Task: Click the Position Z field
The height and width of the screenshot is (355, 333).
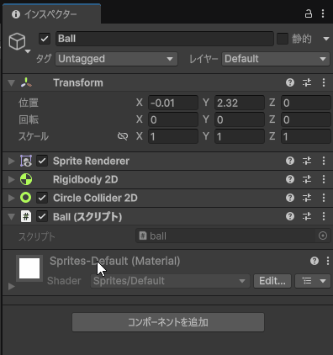Action: pyautogui.click(x=306, y=103)
